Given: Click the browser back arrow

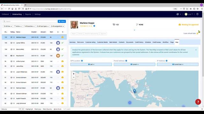Looking at the screenshot, I should [2, 9].
